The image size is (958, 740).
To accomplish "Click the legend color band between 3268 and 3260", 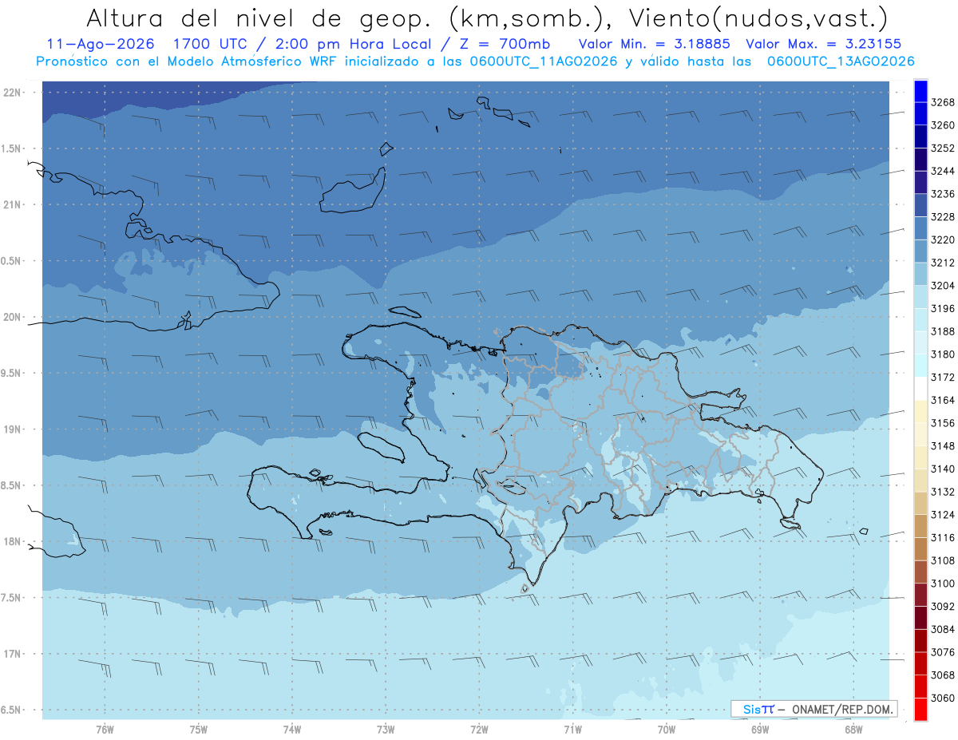I will pos(920,114).
